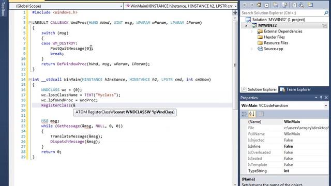Screen dimensions: 331x186
Task: Click the magnifier icon in Solution Explorer search
Action: pos(326,13)
